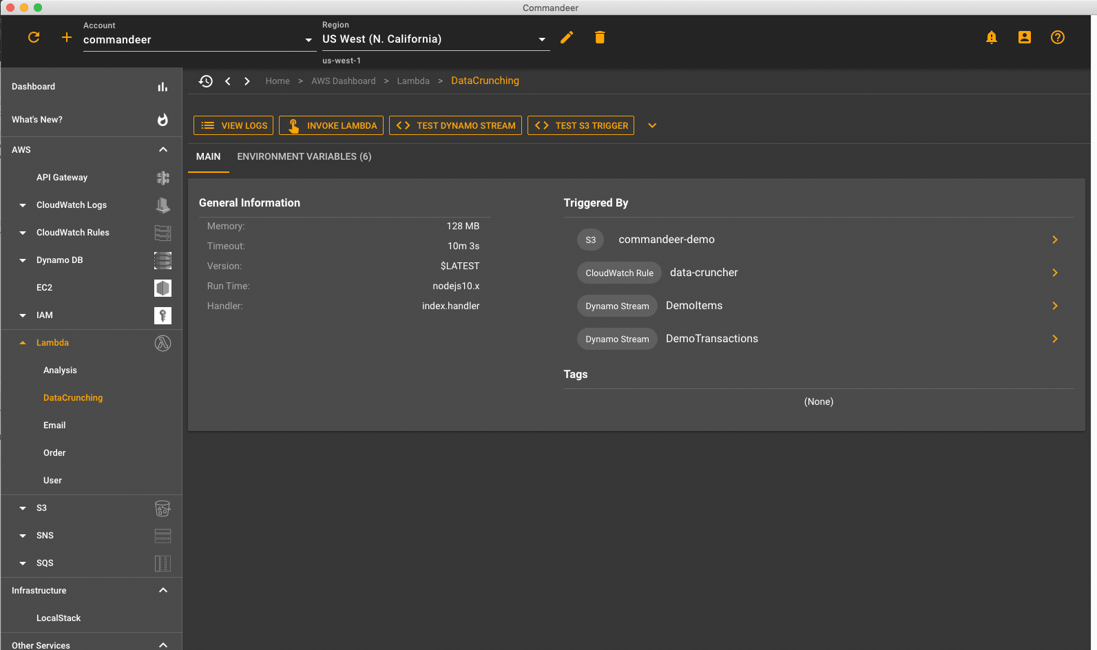Click the Invoke Lambda button
The image size is (1097, 650).
[x=331, y=125]
